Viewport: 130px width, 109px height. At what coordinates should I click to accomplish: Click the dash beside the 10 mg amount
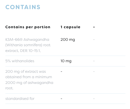(x=94, y=61)
